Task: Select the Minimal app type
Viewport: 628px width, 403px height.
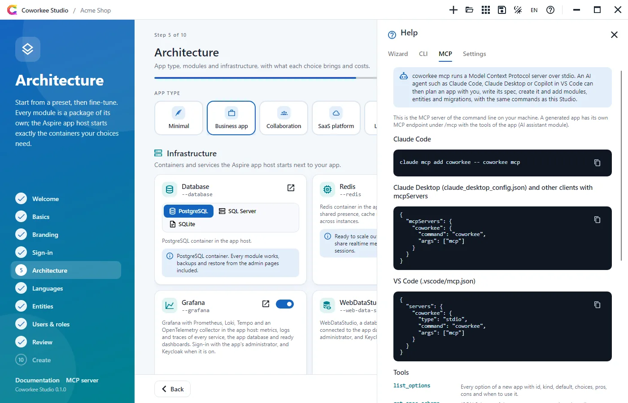Action: tap(179, 118)
